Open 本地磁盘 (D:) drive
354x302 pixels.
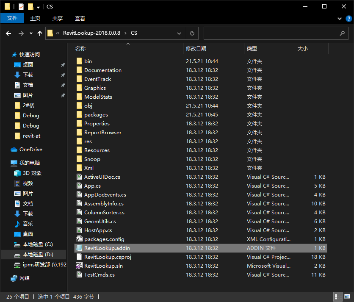coord(38,254)
